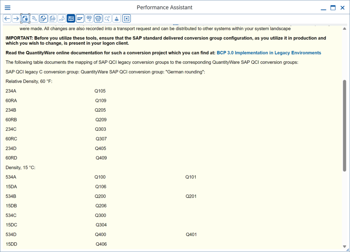Select the value Q405
This screenshot has height=252, width=350.
coord(100,149)
